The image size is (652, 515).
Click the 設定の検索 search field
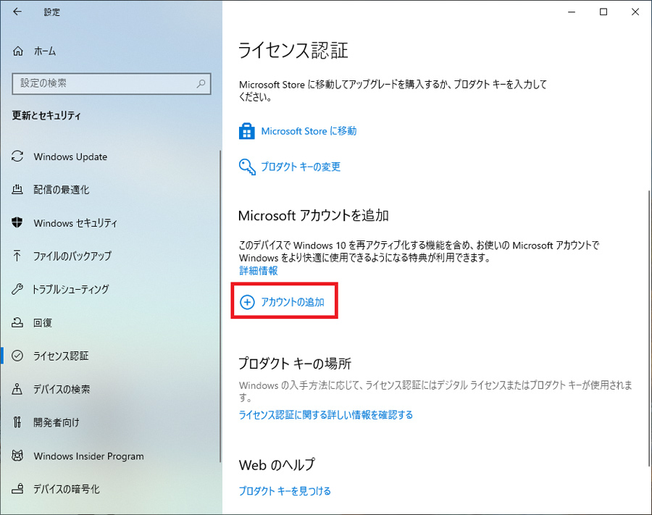tap(112, 83)
